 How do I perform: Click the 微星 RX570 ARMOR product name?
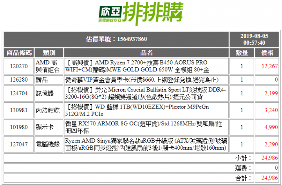point(143,127)
